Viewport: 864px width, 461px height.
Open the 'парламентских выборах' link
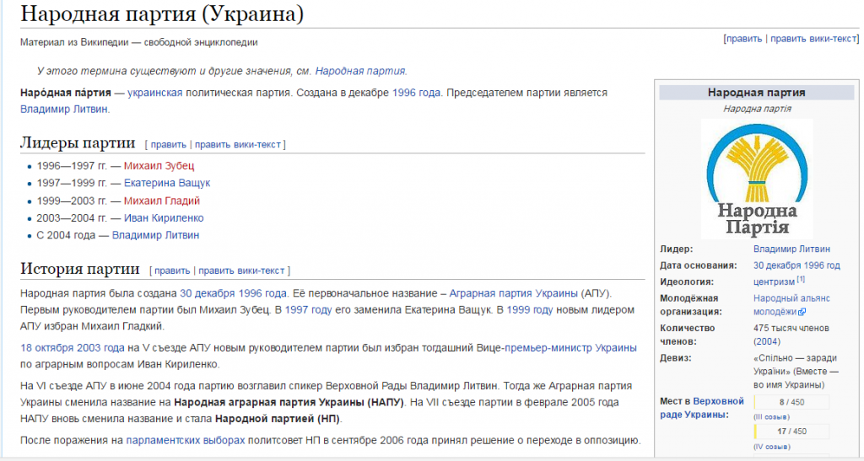tap(186, 440)
